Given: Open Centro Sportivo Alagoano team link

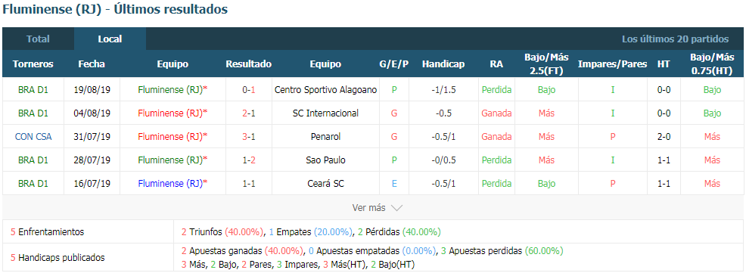Looking at the screenshot, I should coord(326,90).
